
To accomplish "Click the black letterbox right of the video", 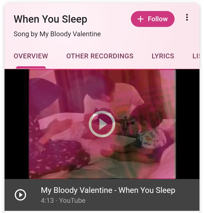I will click(188, 124).
